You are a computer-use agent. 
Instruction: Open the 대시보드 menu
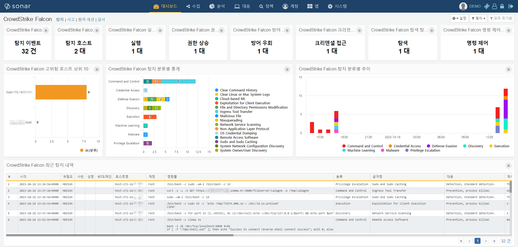(x=165, y=6)
